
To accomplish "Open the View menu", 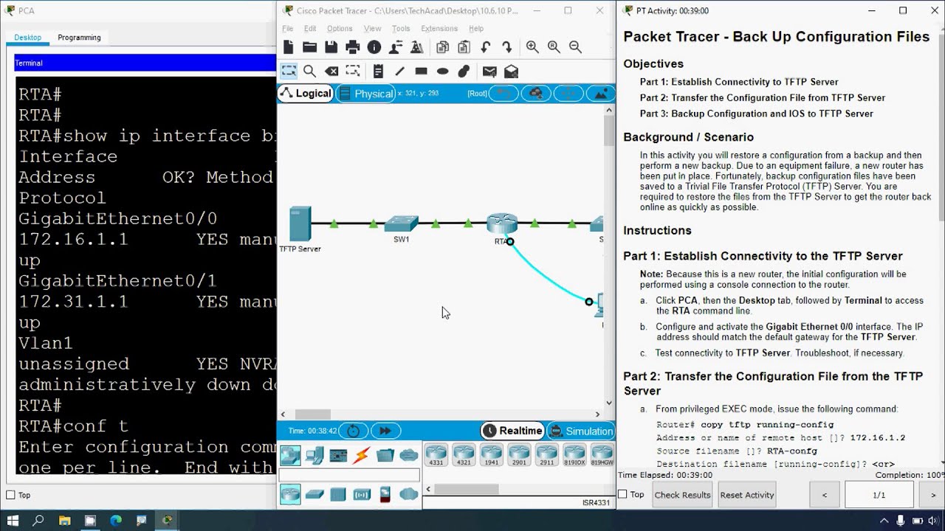I will tap(372, 28).
